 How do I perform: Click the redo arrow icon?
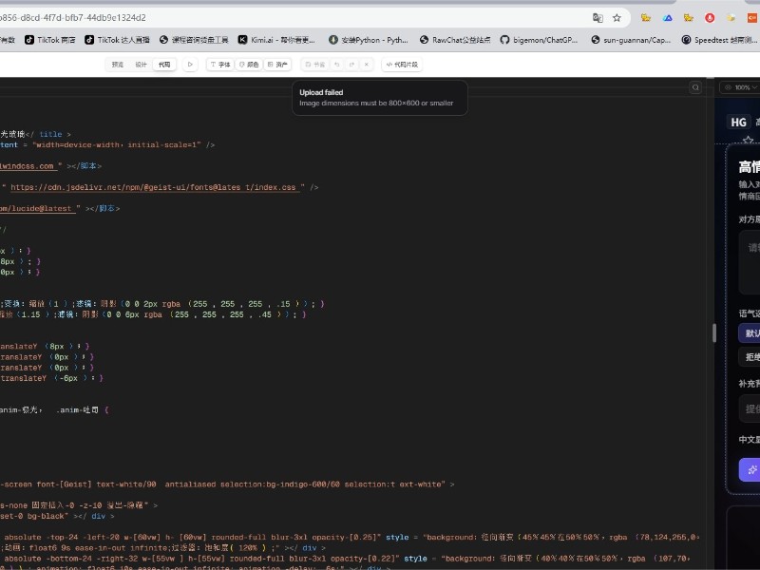coord(351,65)
